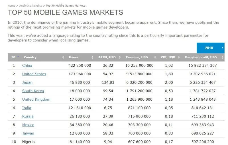The height and width of the screenshot is (145, 228).
Task: Click Revenue, USD sort arrows icon
Action: [x=155, y=57]
